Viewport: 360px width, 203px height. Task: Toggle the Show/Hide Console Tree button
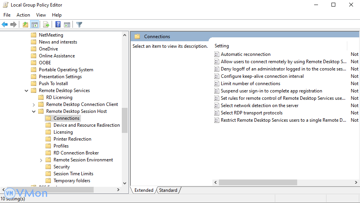35,25
